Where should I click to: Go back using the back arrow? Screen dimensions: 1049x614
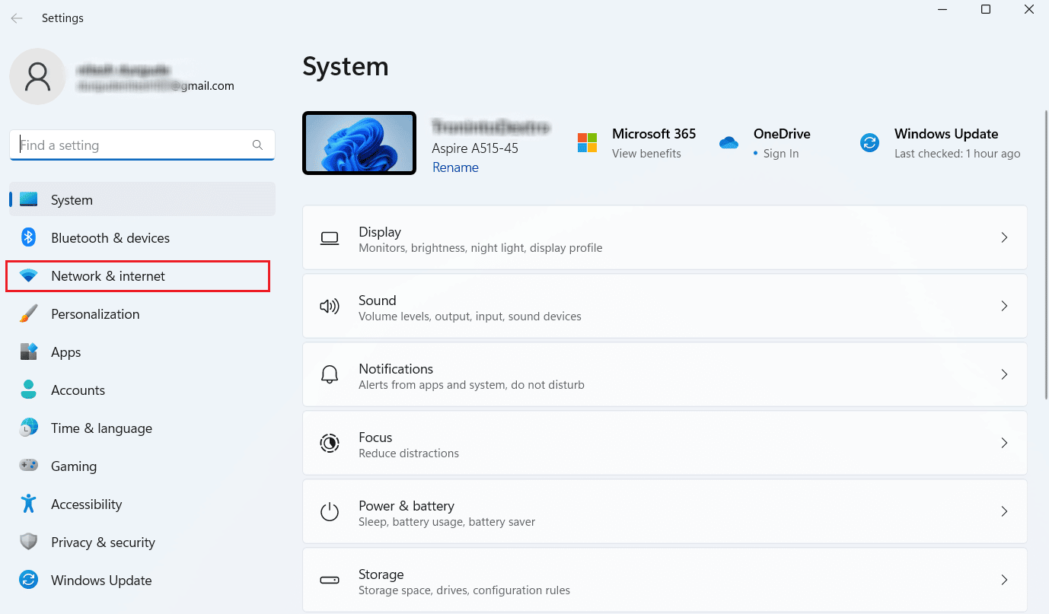click(17, 17)
